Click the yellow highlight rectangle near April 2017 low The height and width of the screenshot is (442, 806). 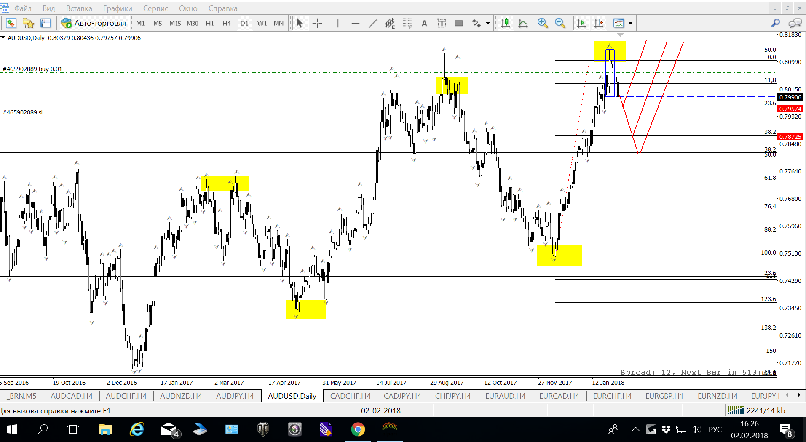305,309
